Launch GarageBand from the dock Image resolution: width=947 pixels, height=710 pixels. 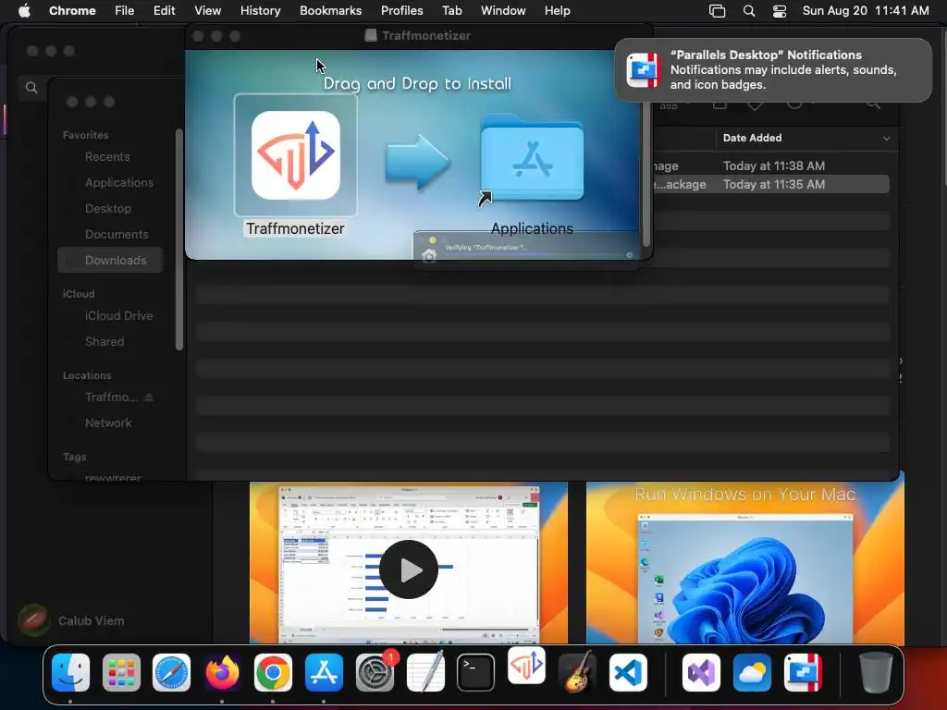pyautogui.click(x=577, y=672)
